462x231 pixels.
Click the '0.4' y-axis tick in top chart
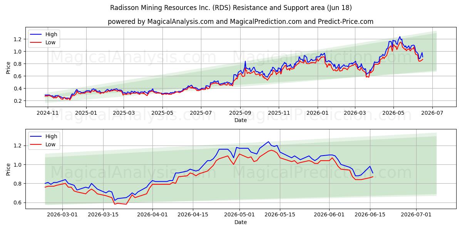18,89
